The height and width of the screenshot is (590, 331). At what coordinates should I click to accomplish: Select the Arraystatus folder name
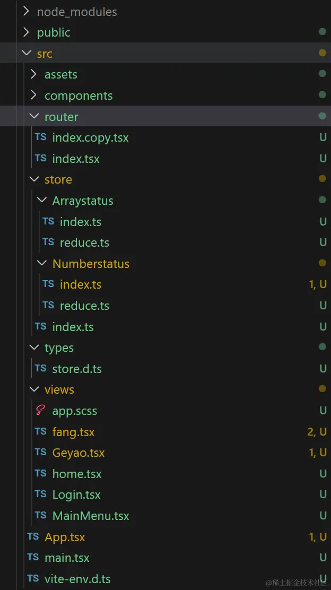[83, 201]
